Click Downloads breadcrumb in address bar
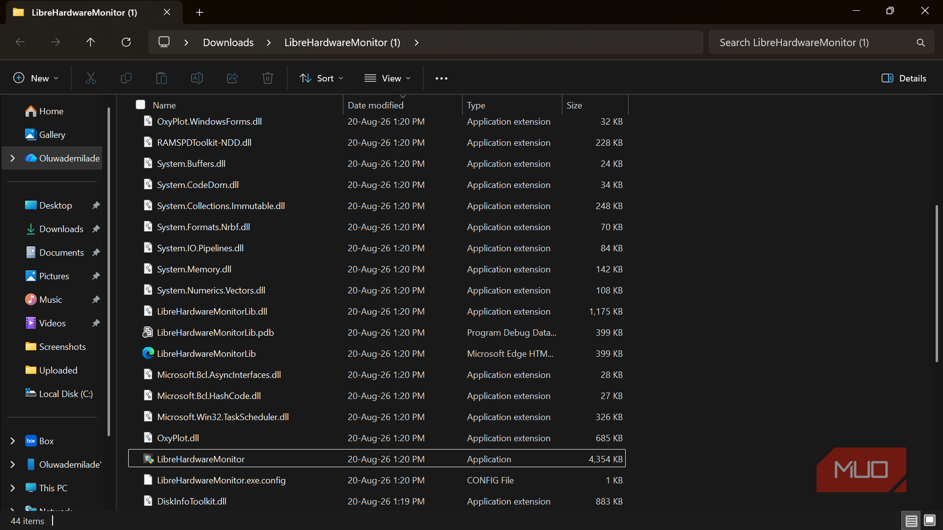Screen dimensions: 943x530 point(228,43)
